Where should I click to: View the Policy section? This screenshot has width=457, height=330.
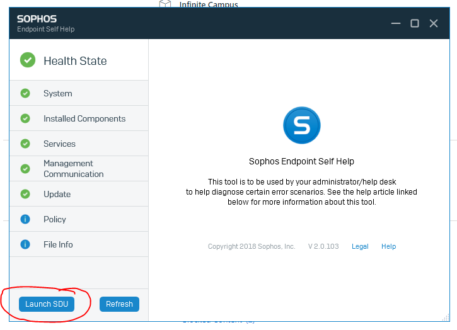(x=79, y=219)
